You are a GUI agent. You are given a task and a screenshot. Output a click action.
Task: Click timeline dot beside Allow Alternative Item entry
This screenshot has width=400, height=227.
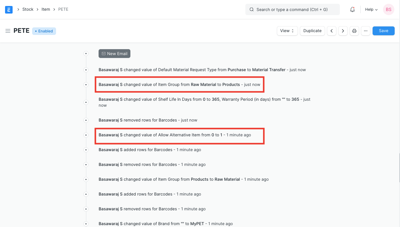(86, 135)
